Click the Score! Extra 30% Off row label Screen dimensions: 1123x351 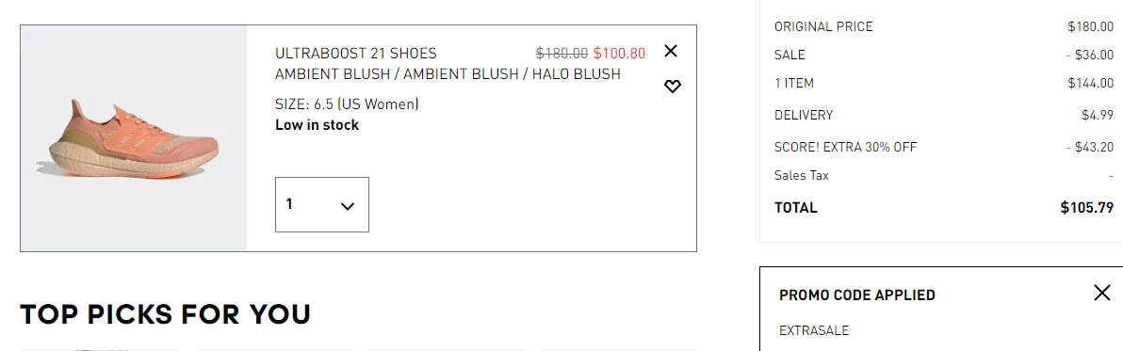click(845, 147)
